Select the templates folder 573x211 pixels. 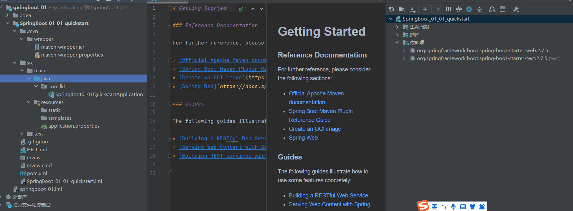(x=60, y=118)
